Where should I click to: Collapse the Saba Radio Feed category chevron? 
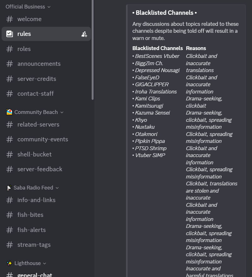57,188
